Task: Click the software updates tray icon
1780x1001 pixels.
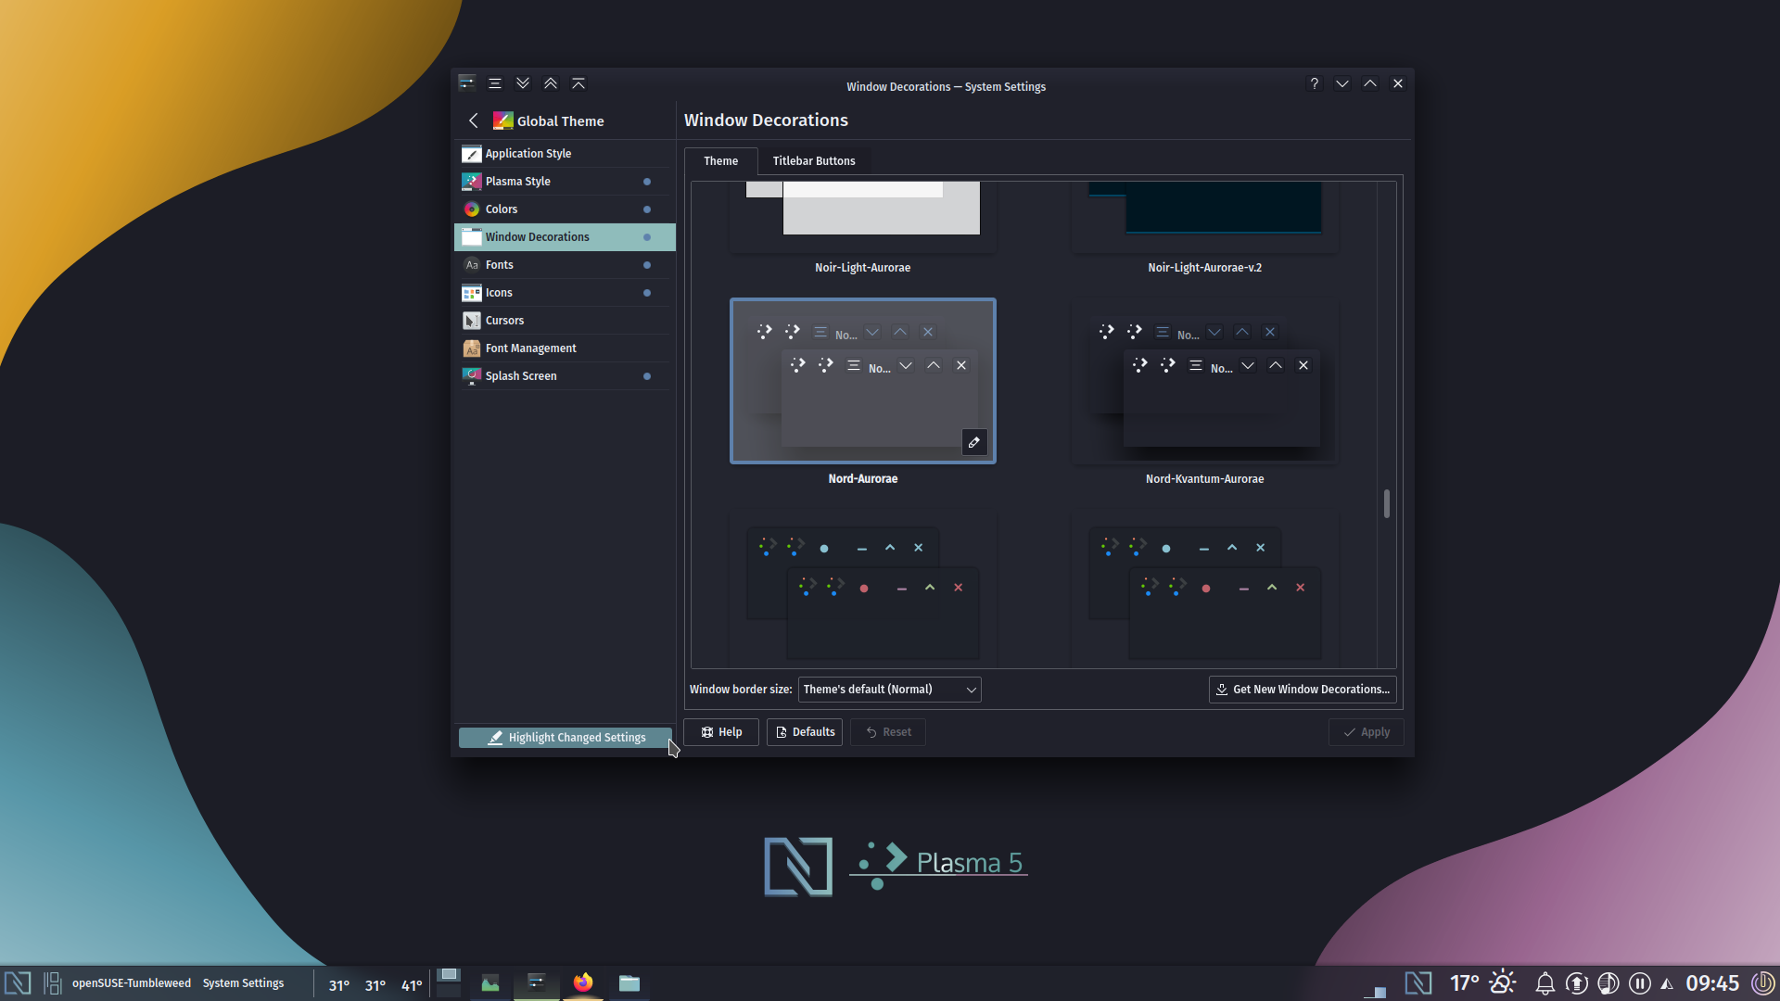Action: click(1577, 983)
